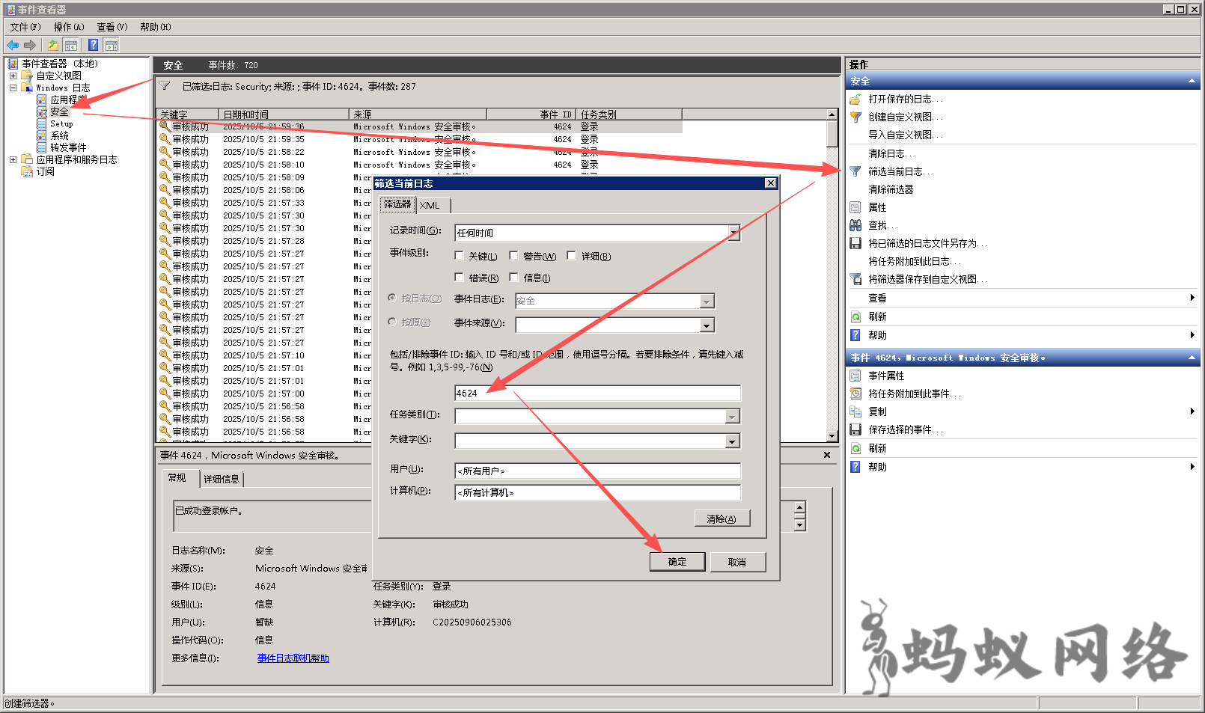
Task: Click the 创建自定义视图 icon in actions
Action: pos(855,117)
